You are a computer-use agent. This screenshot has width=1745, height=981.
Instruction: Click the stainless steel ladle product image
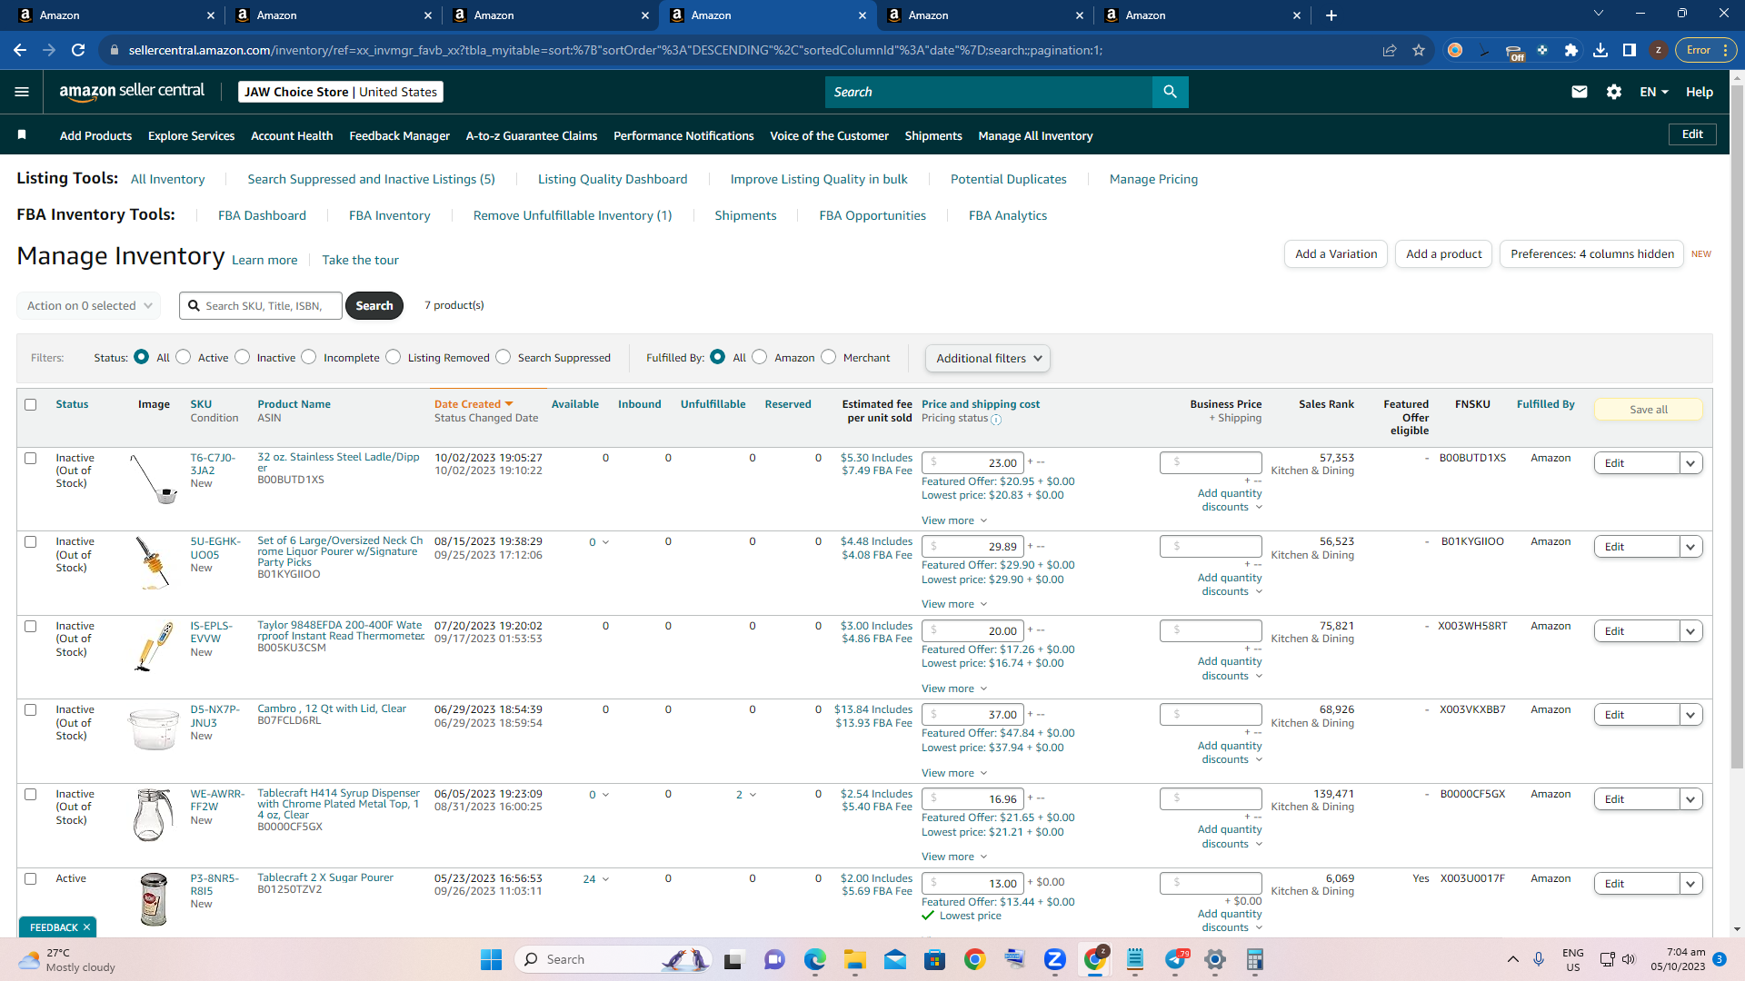click(154, 478)
